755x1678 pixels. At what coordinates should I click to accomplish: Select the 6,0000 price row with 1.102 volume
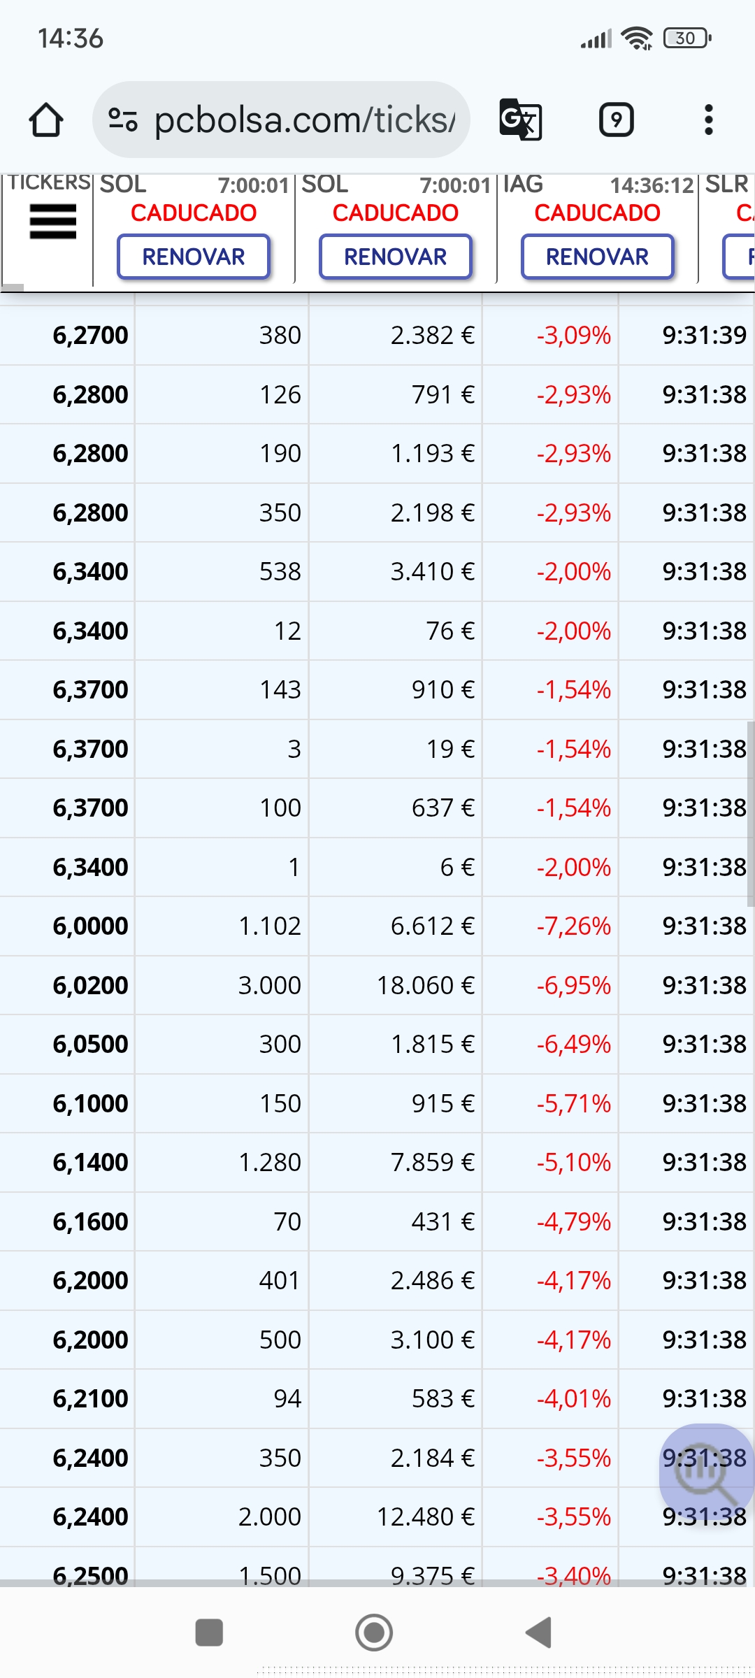point(377,926)
